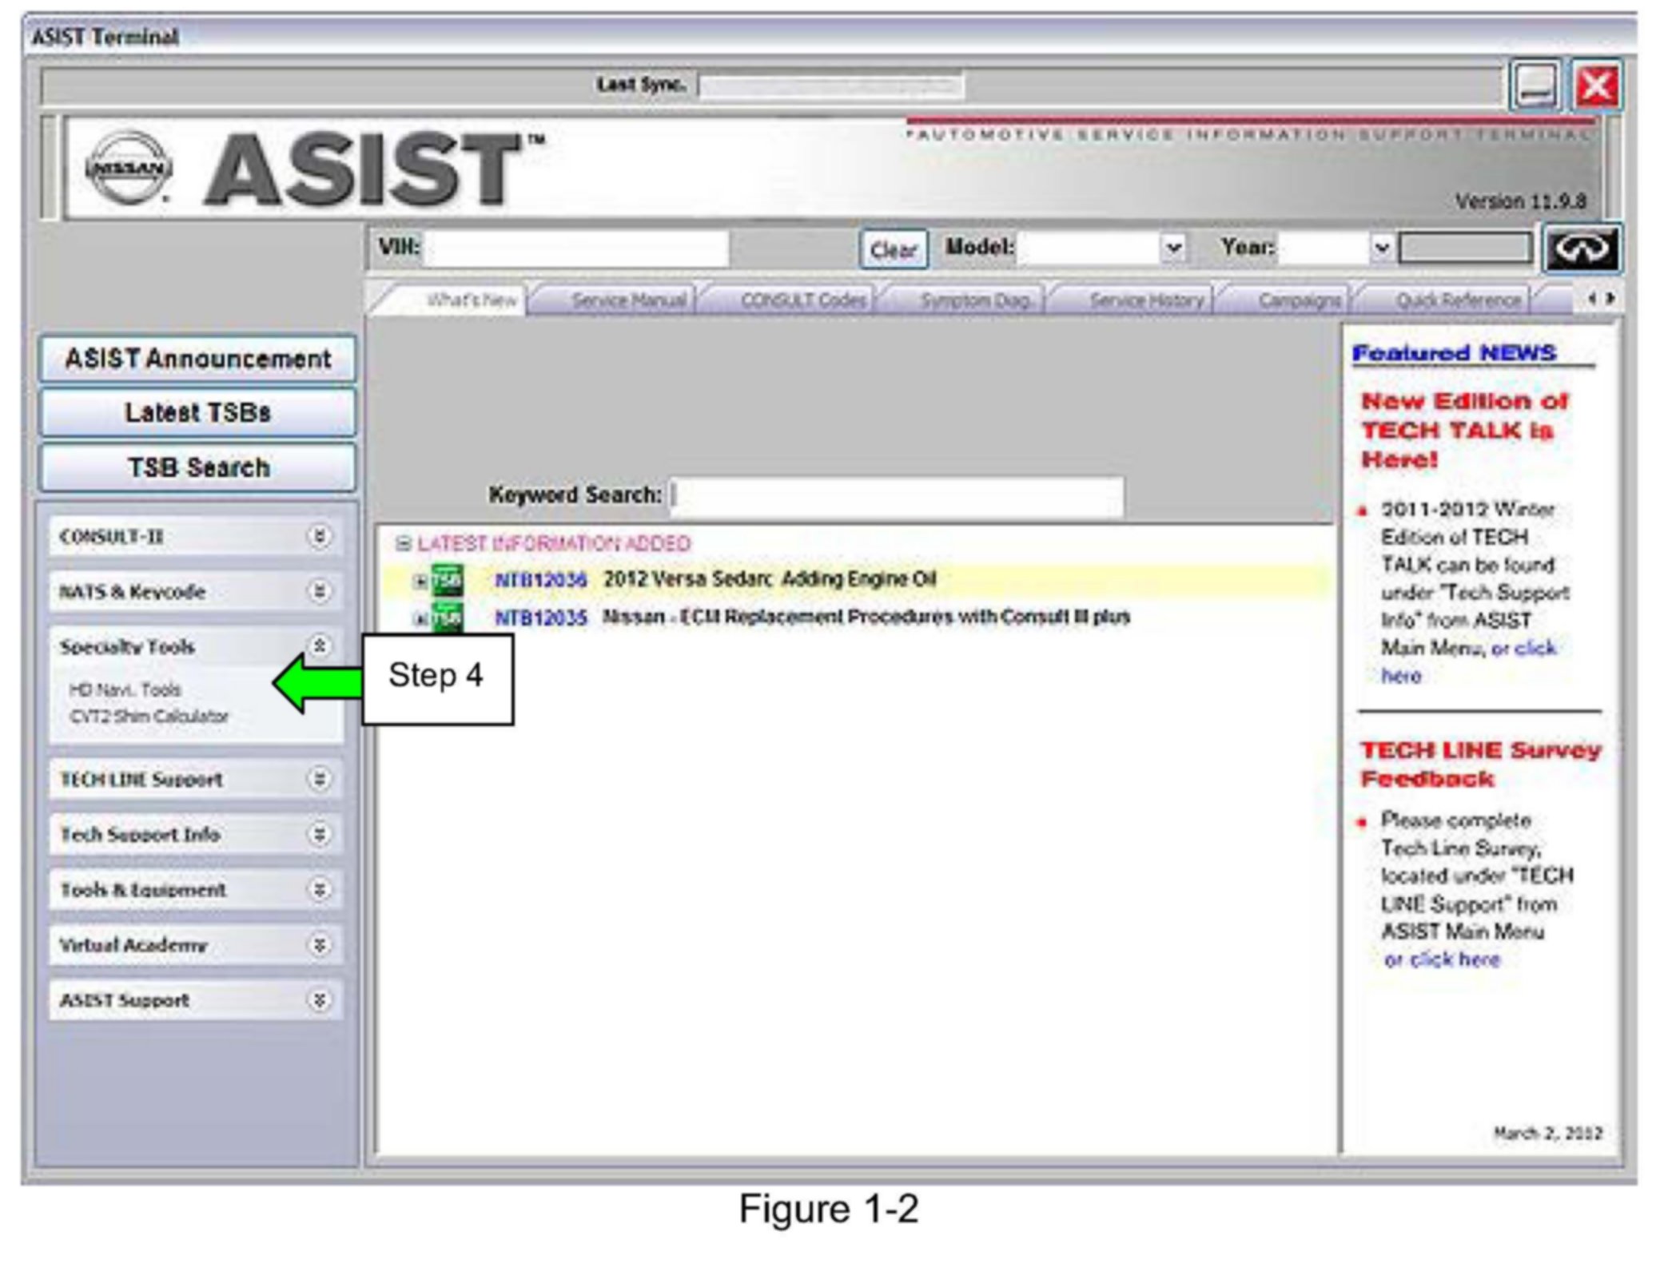The image size is (1660, 1263).
Task: Open the Model dropdown
Action: (1172, 248)
